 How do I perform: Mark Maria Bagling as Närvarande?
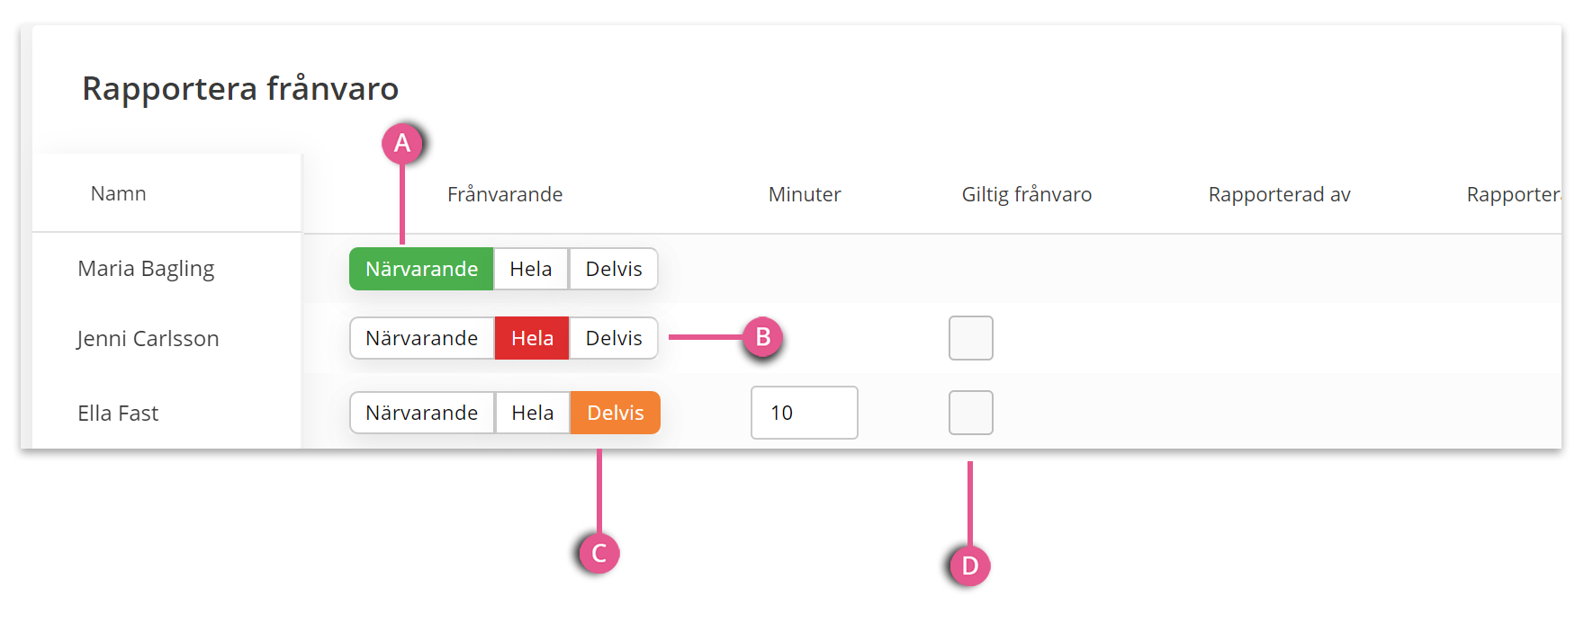point(421,269)
